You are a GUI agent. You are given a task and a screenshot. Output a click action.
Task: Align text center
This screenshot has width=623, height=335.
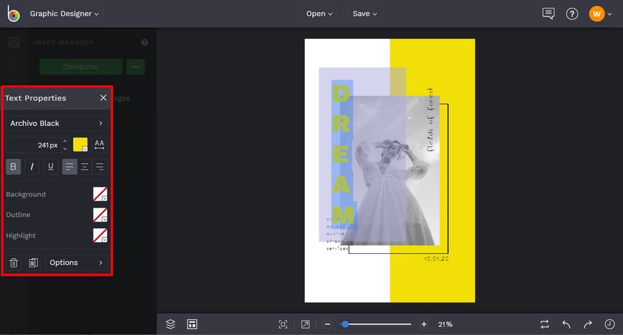coord(84,167)
